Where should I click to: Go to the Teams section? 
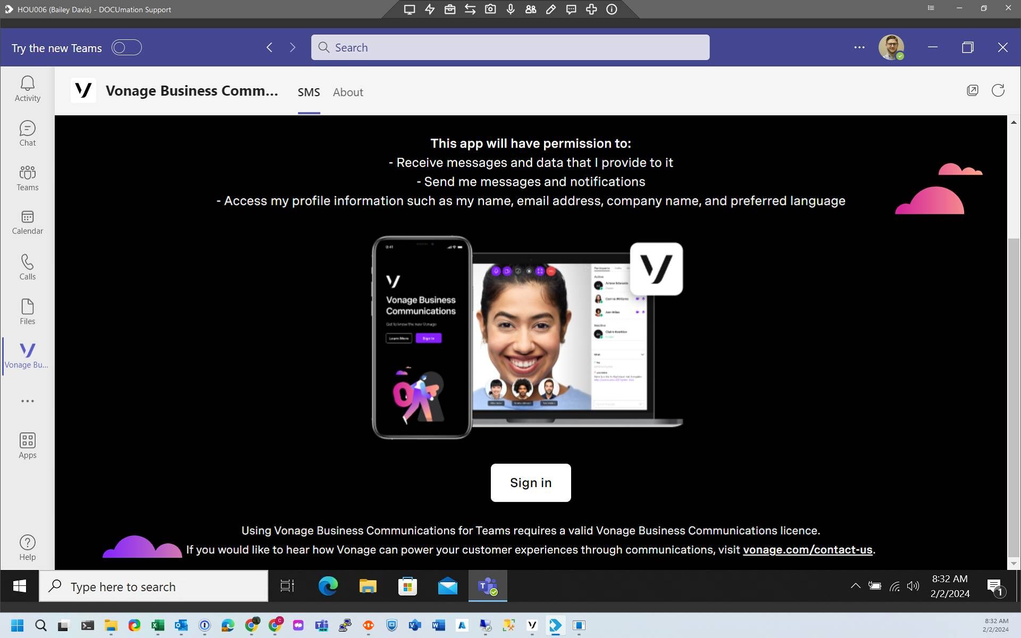pos(27,178)
